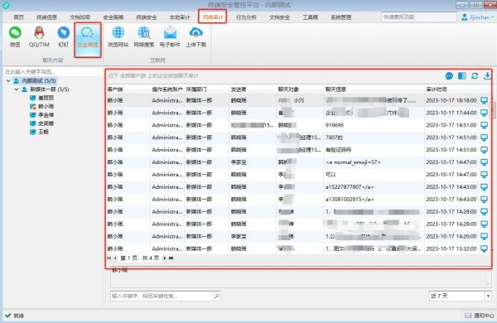Open the 安全策略 tab
This screenshot has height=323, width=497.
113,17
